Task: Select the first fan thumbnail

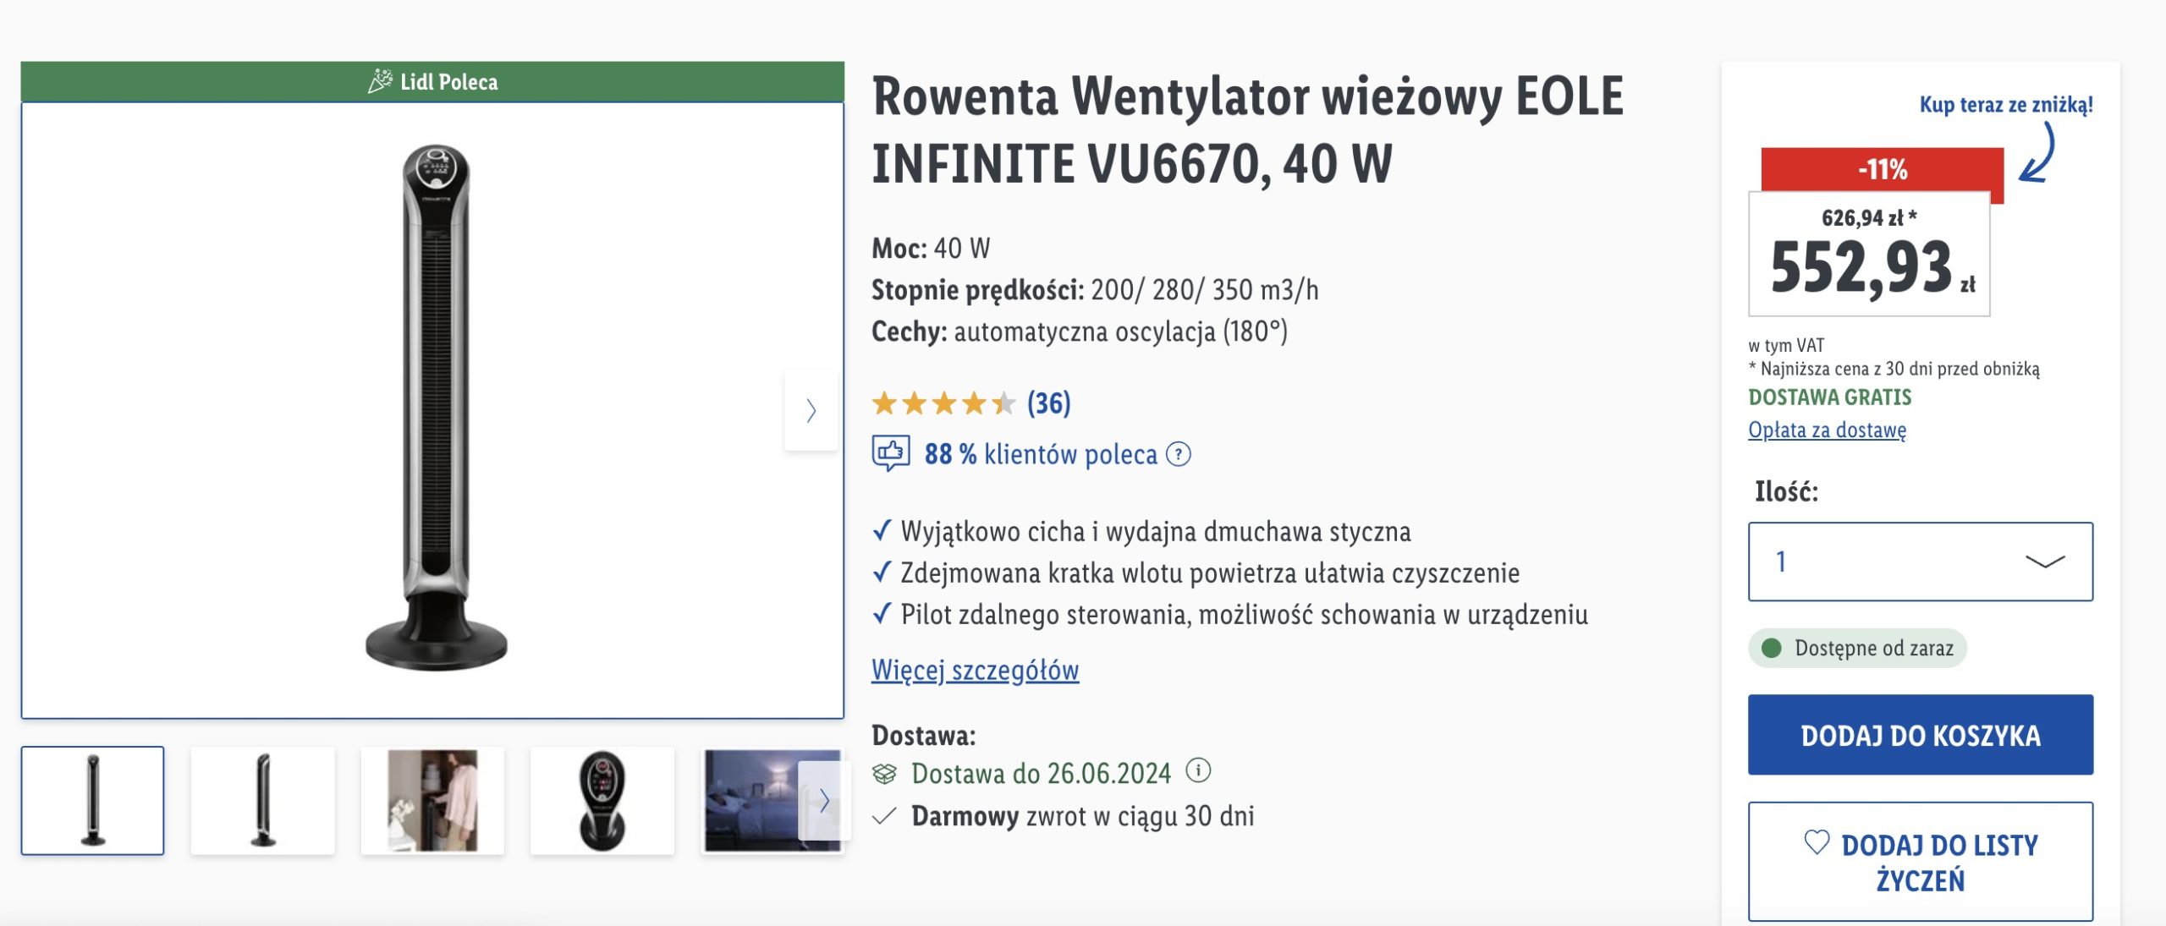Action: tap(93, 801)
